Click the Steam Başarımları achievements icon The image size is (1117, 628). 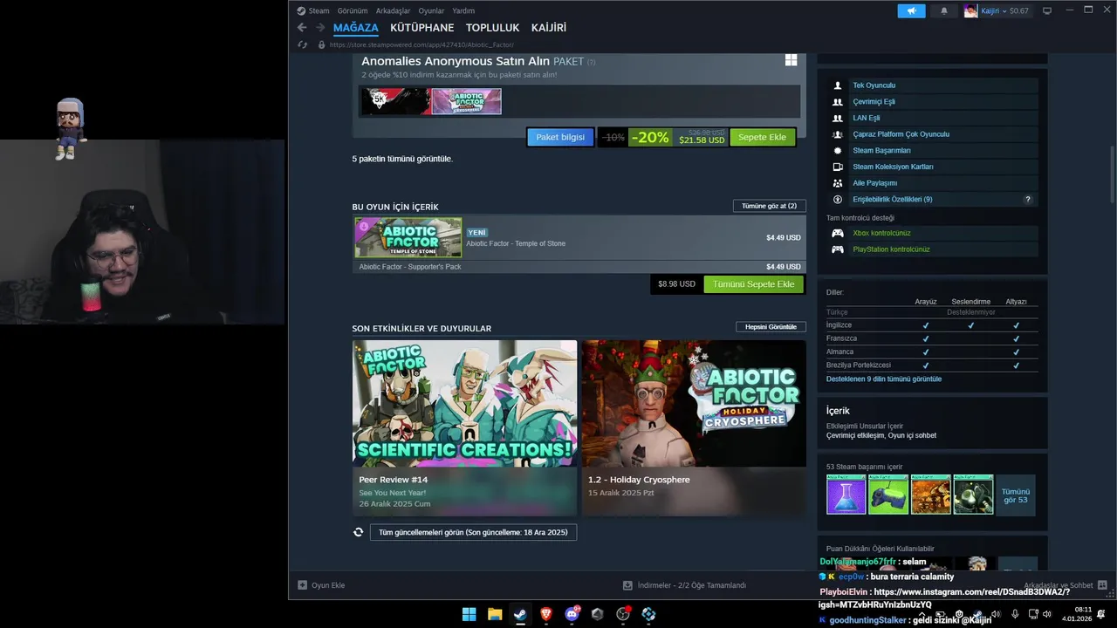pos(838,151)
